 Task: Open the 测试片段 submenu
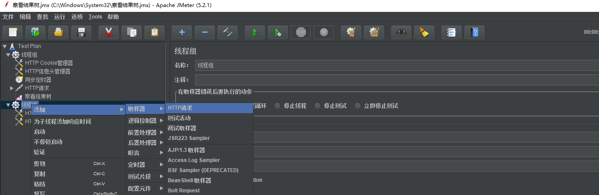pos(145,177)
